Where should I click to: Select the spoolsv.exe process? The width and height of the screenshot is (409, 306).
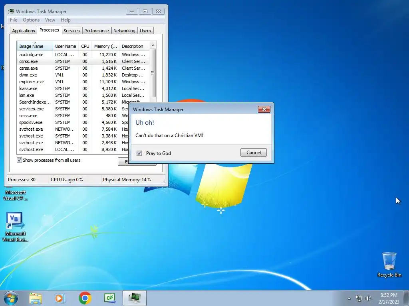pos(73,122)
